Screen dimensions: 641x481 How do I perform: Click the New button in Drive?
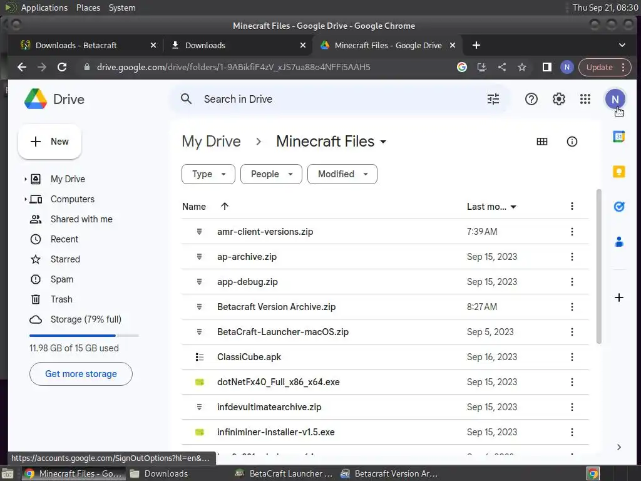[49, 142]
